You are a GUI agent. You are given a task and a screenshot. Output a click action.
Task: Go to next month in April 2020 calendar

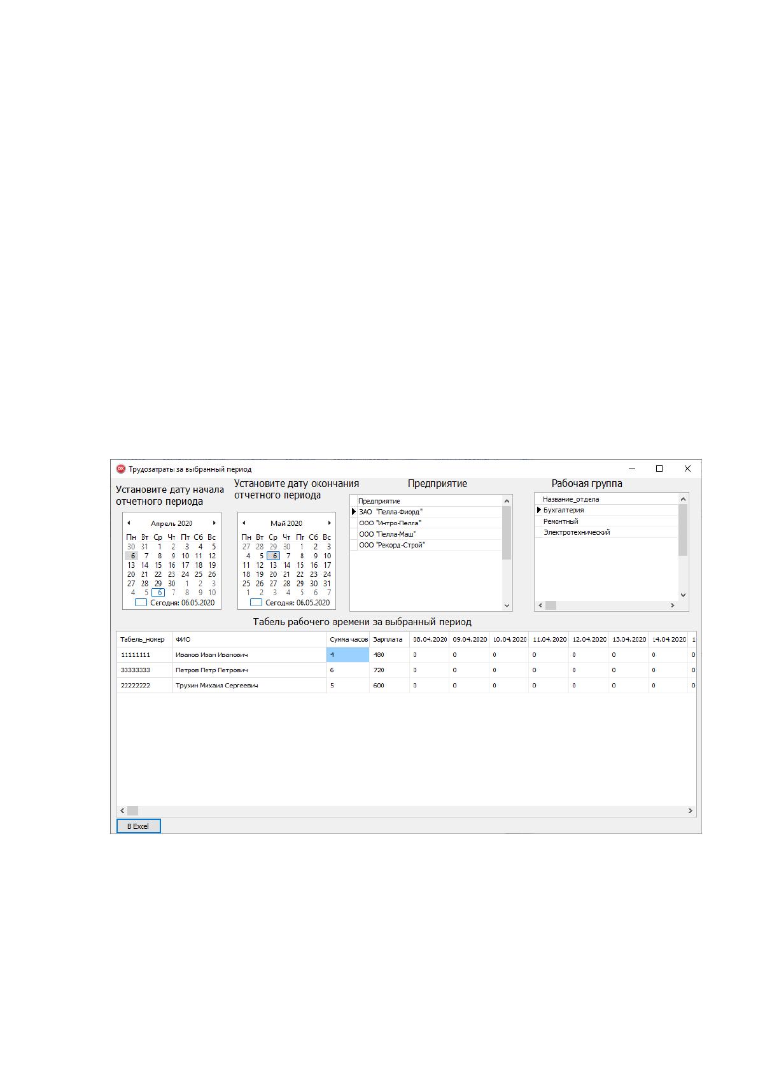click(214, 523)
